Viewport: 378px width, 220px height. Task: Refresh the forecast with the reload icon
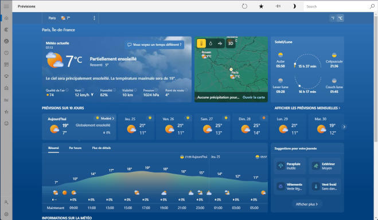(x=244, y=6)
